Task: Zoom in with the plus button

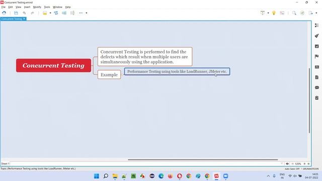Action: click(304, 164)
